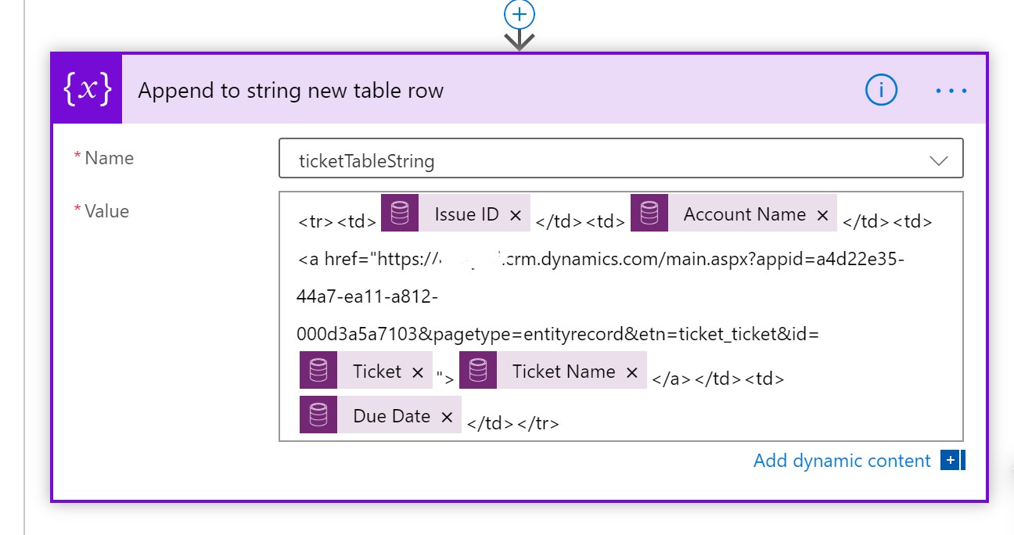Remove the Issue ID dynamic token

pos(515,216)
